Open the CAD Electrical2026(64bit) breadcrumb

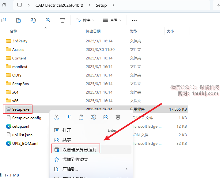(x=59, y=5)
